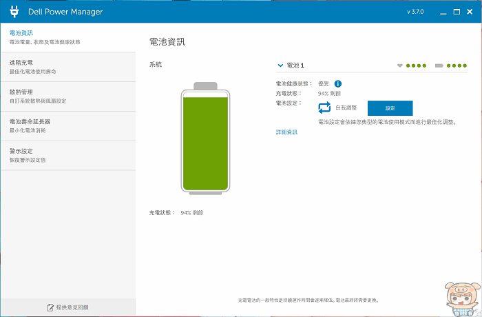Click the heart battery health indicator icon
The width and height of the screenshot is (482, 317).
pos(400,66)
